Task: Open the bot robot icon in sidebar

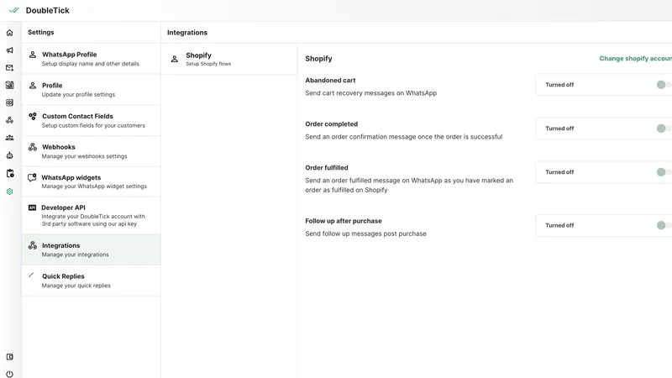Action: pos(9,155)
